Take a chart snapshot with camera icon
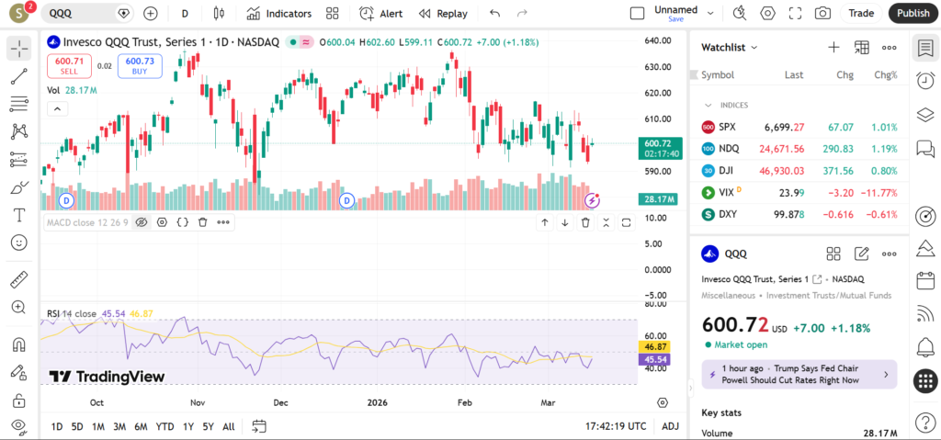 822,14
